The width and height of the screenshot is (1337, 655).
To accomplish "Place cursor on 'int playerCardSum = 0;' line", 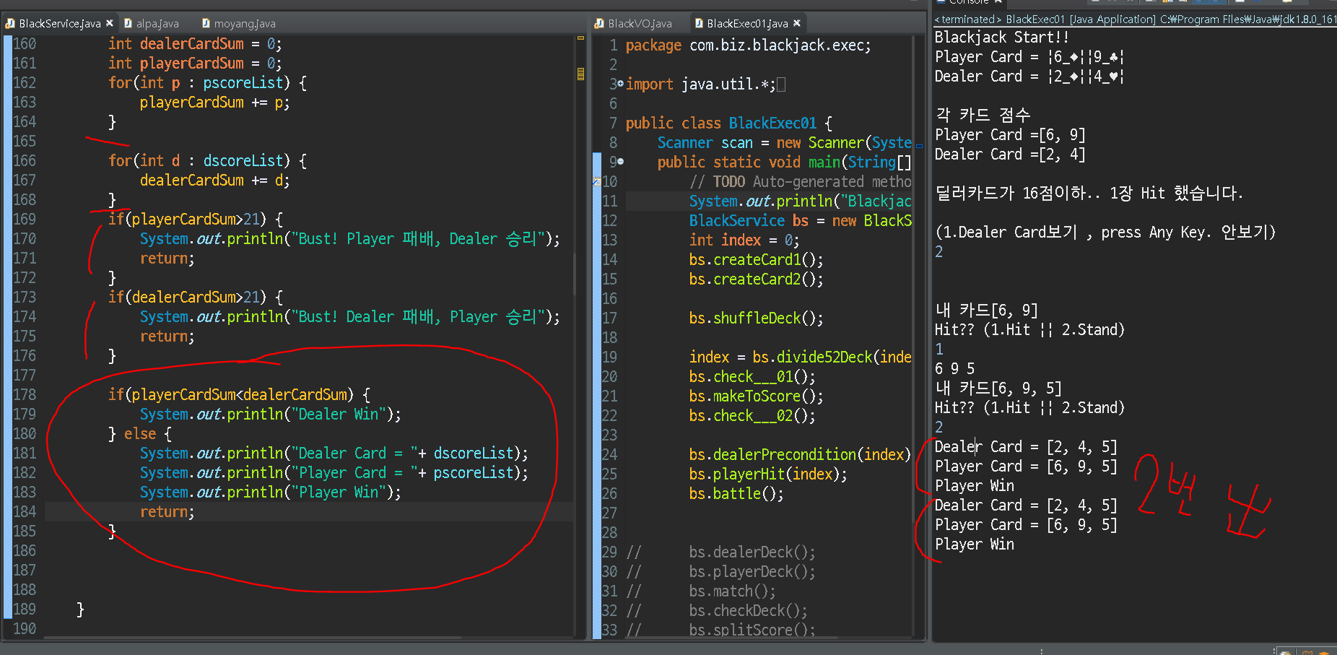I will [x=195, y=63].
